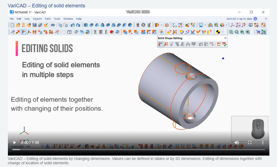Insert a pipe solid from the toolbar

coord(108,25)
